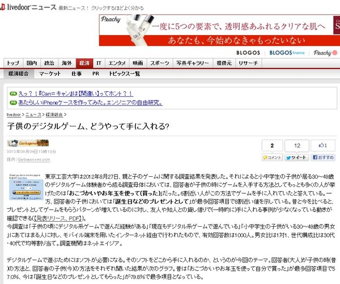Select the IT tab
The width and height of the screenshot is (340, 284).
tap(99, 63)
